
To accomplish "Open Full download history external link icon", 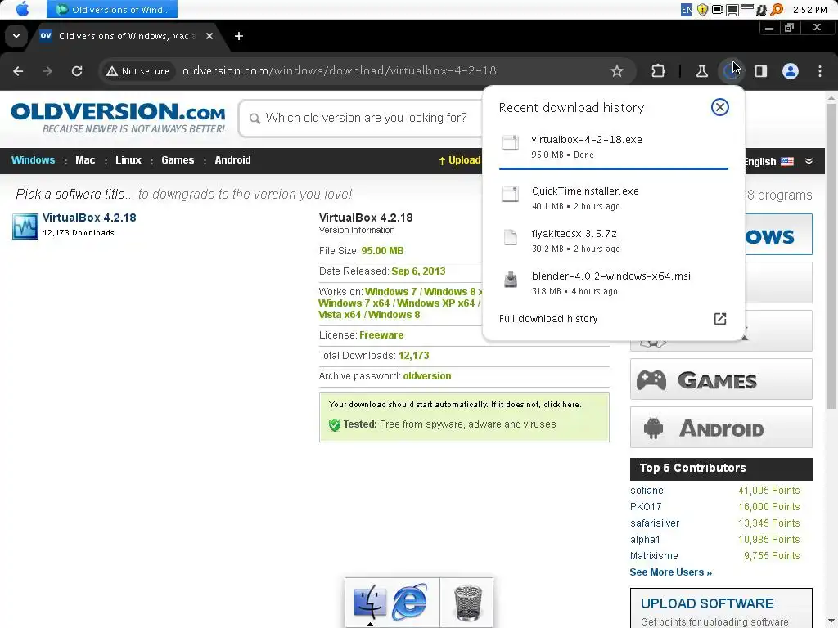I will [x=720, y=319].
